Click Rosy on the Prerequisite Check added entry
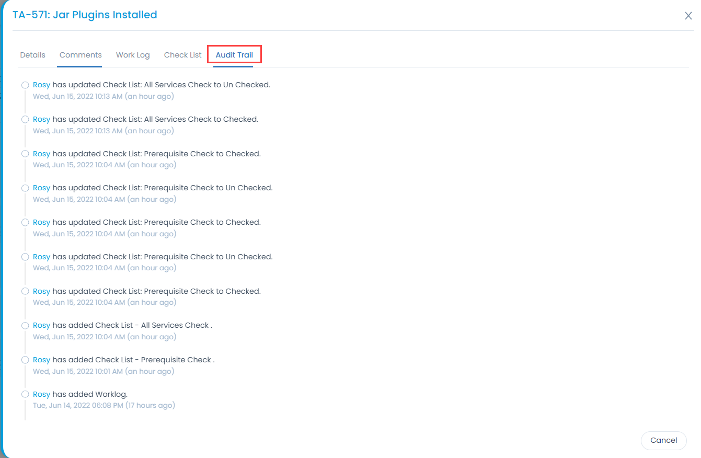Image resolution: width=701 pixels, height=458 pixels. click(x=41, y=359)
